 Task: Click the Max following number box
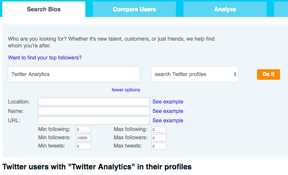pyautogui.click(x=159, y=129)
